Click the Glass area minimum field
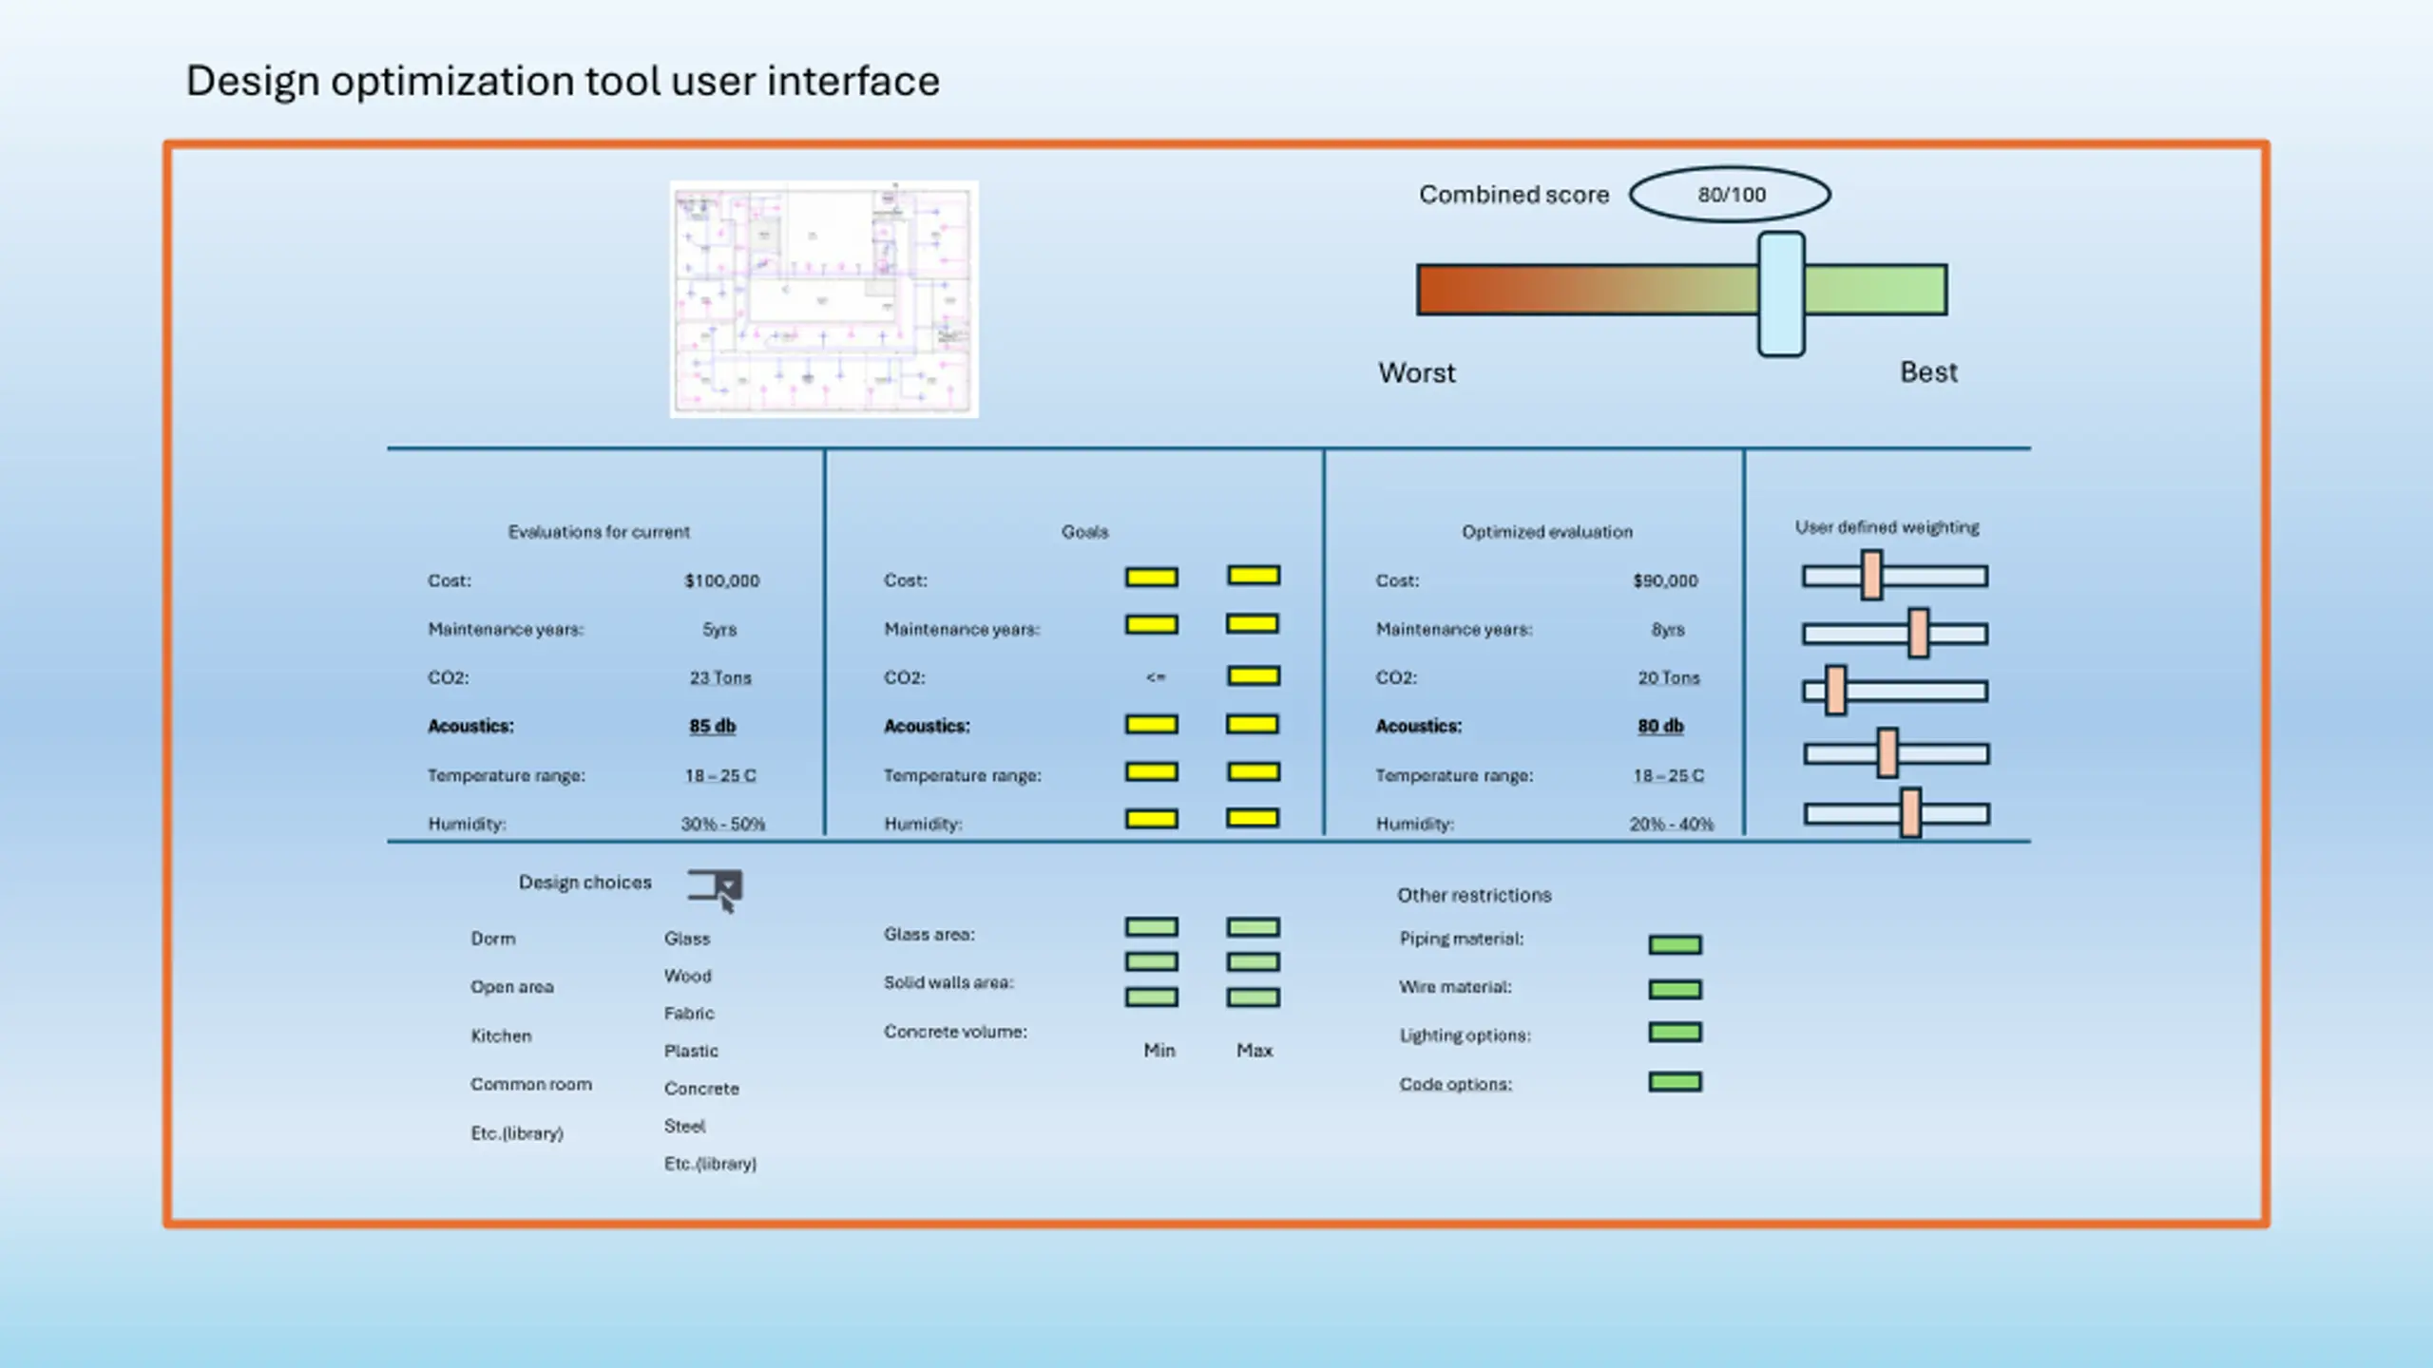 [x=1152, y=926]
